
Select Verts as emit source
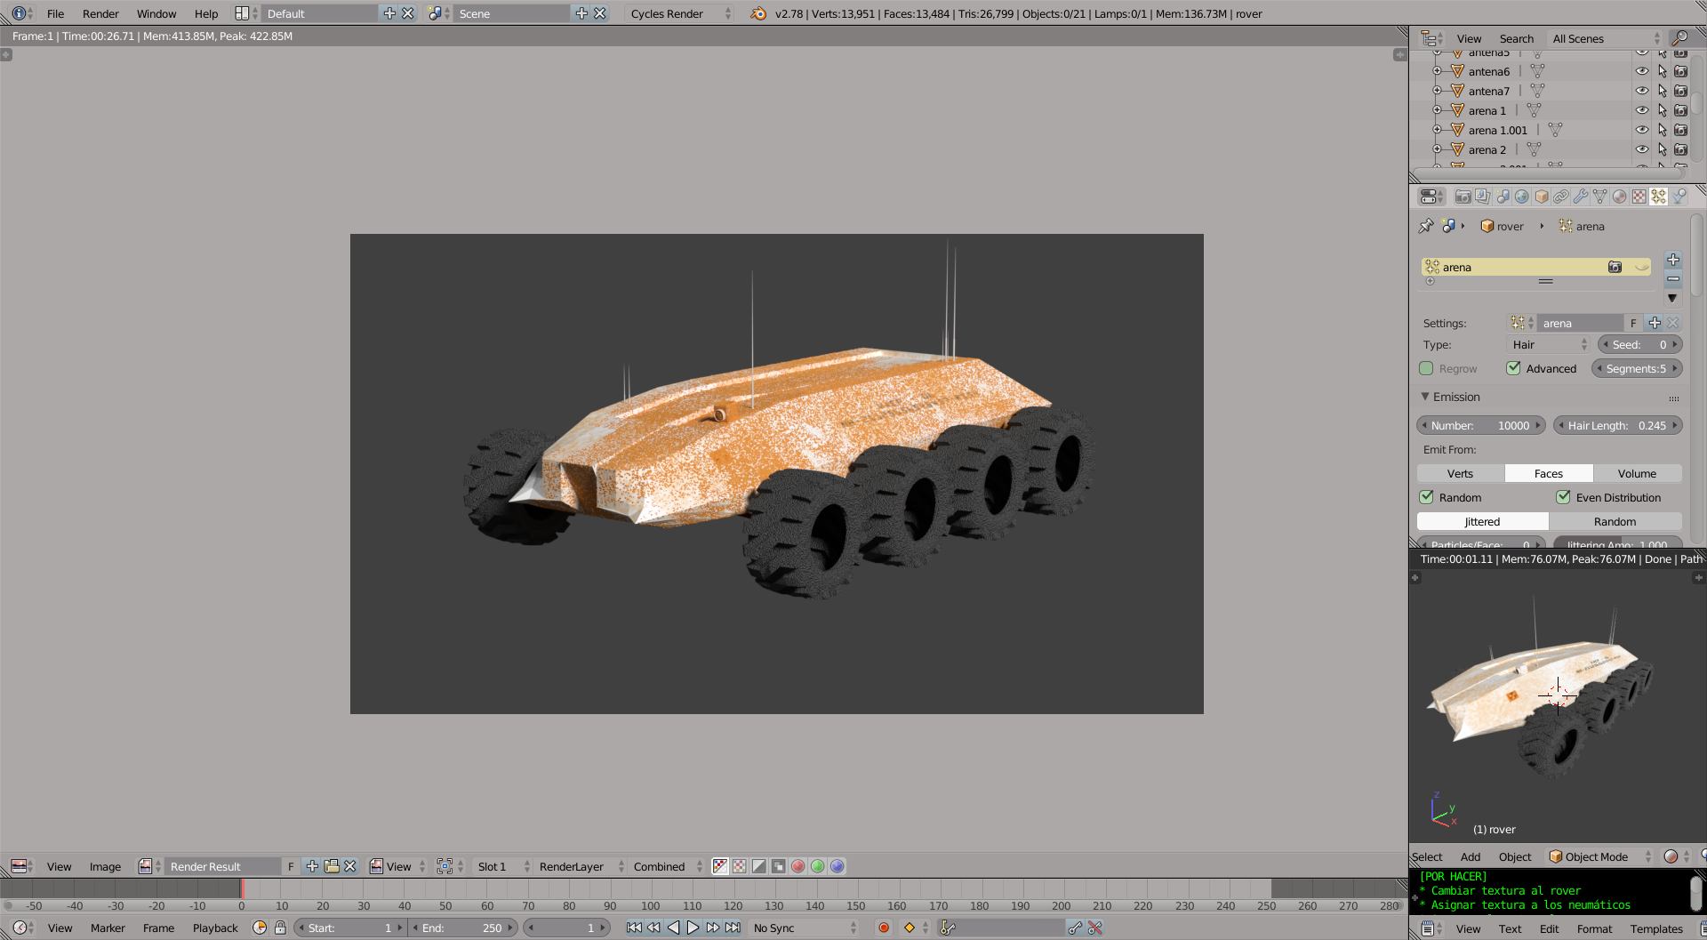pos(1460,473)
